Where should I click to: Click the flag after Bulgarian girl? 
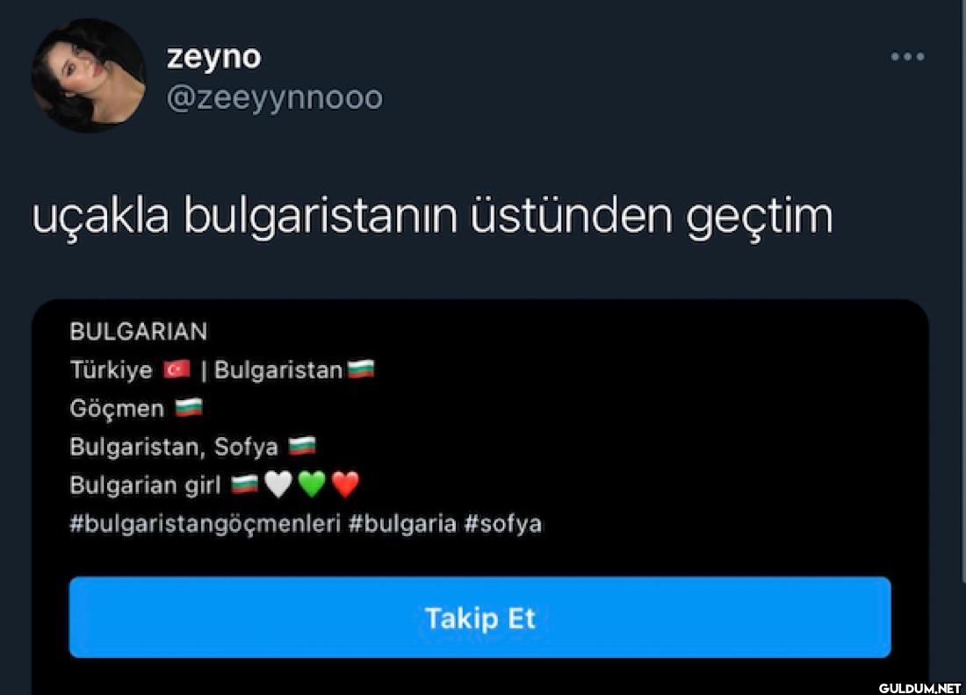point(245,484)
